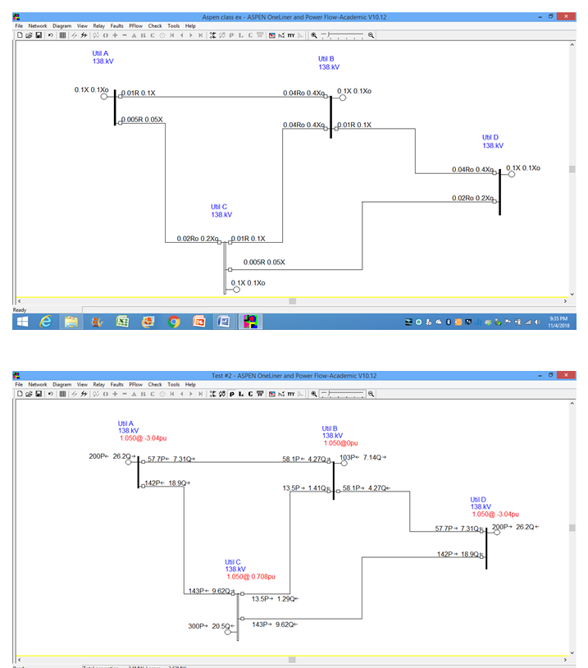Click single lightning fault icon in Aspen class ex
Screen dimensions: 588x668
tap(75, 35)
